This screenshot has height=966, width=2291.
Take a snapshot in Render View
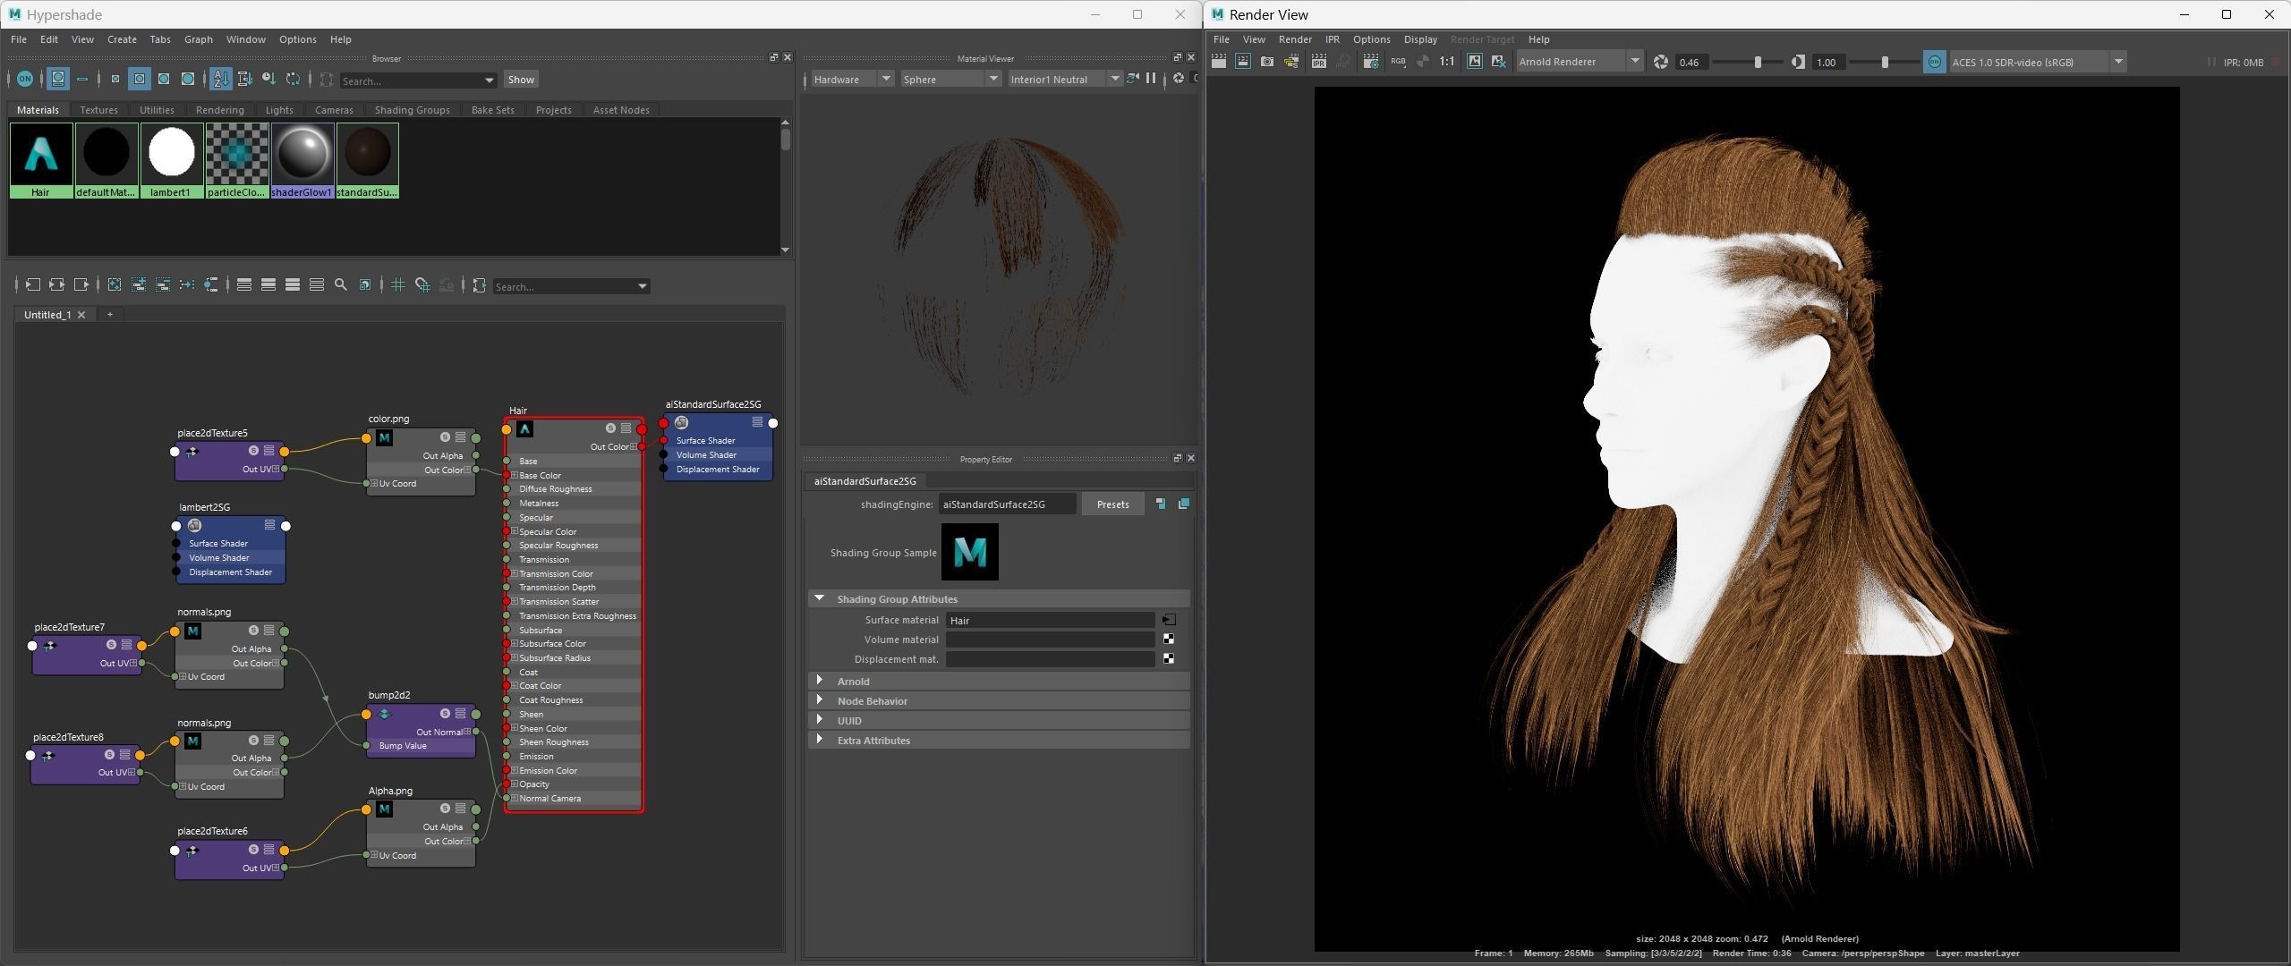click(x=1267, y=62)
